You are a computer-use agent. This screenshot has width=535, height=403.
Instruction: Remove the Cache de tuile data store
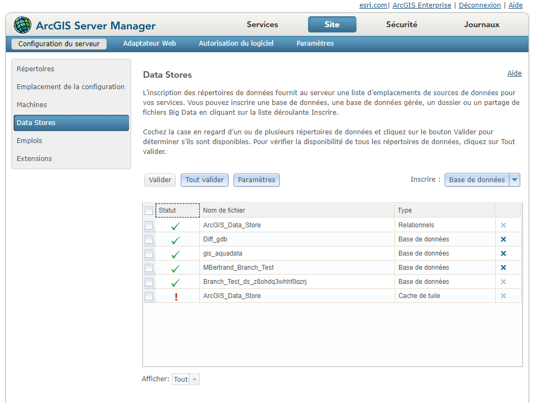(x=503, y=296)
